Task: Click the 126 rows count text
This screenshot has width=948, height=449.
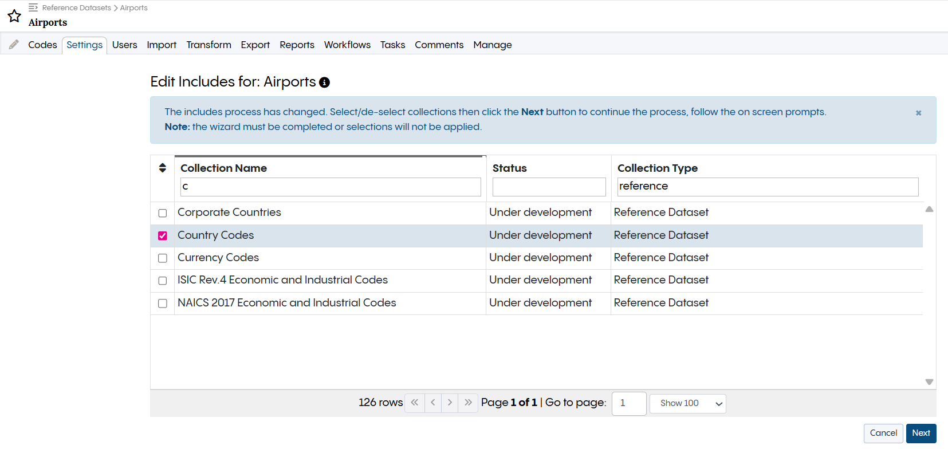Action: point(380,403)
